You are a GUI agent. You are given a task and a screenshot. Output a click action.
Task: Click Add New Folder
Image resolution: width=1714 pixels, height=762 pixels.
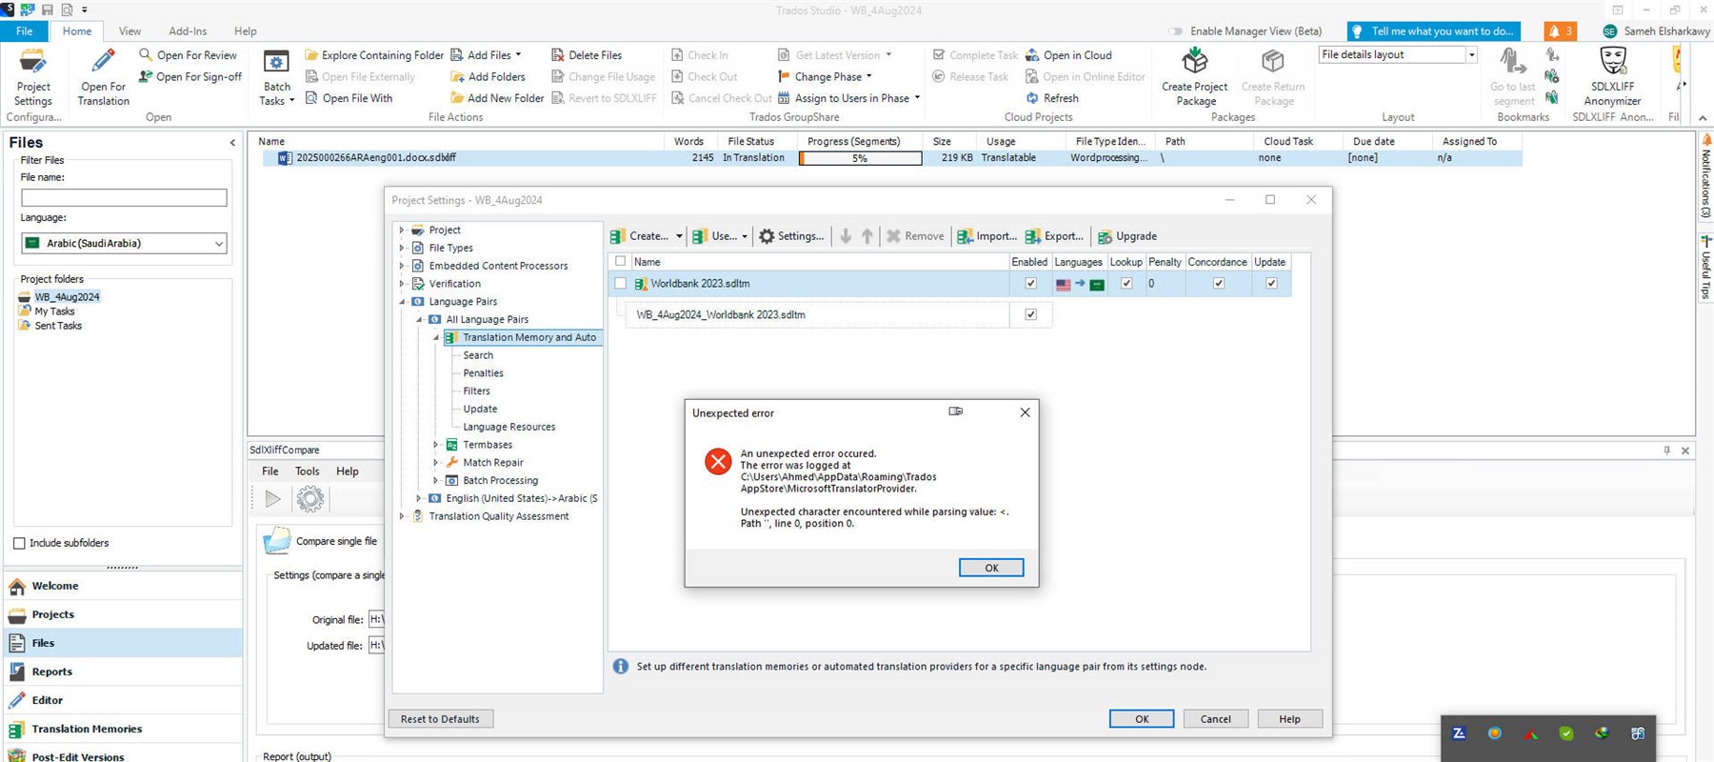coord(497,98)
